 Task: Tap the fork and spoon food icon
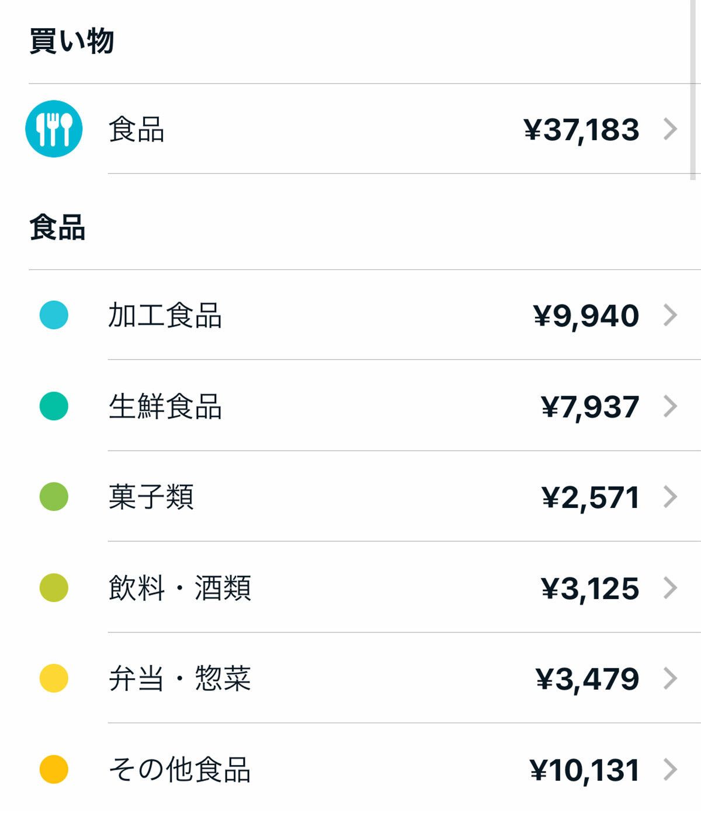54,129
